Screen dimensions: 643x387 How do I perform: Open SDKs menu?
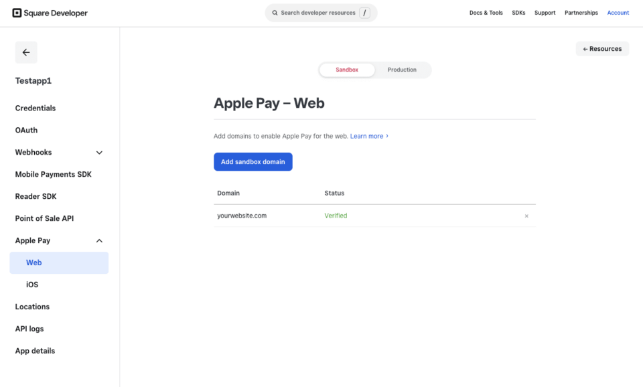coord(518,13)
